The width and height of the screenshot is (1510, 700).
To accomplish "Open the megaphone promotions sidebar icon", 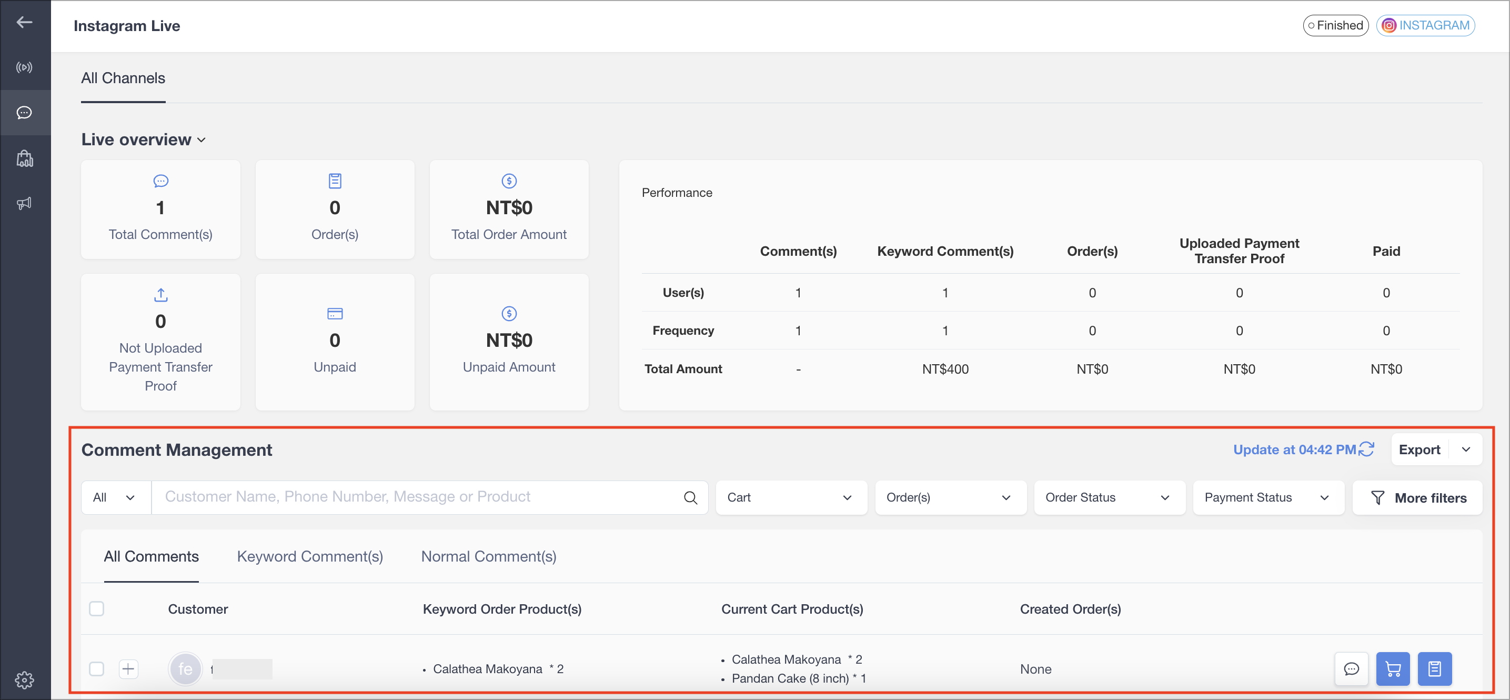I will [24, 204].
